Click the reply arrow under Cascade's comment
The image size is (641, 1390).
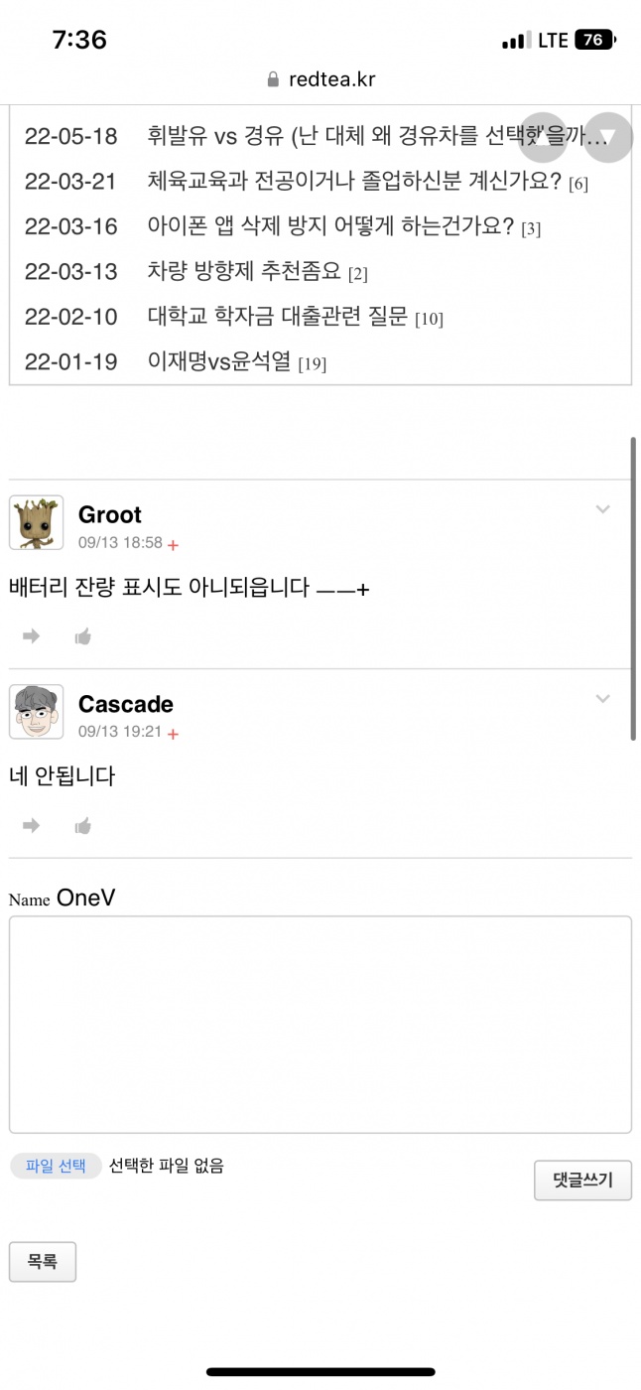tap(31, 825)
